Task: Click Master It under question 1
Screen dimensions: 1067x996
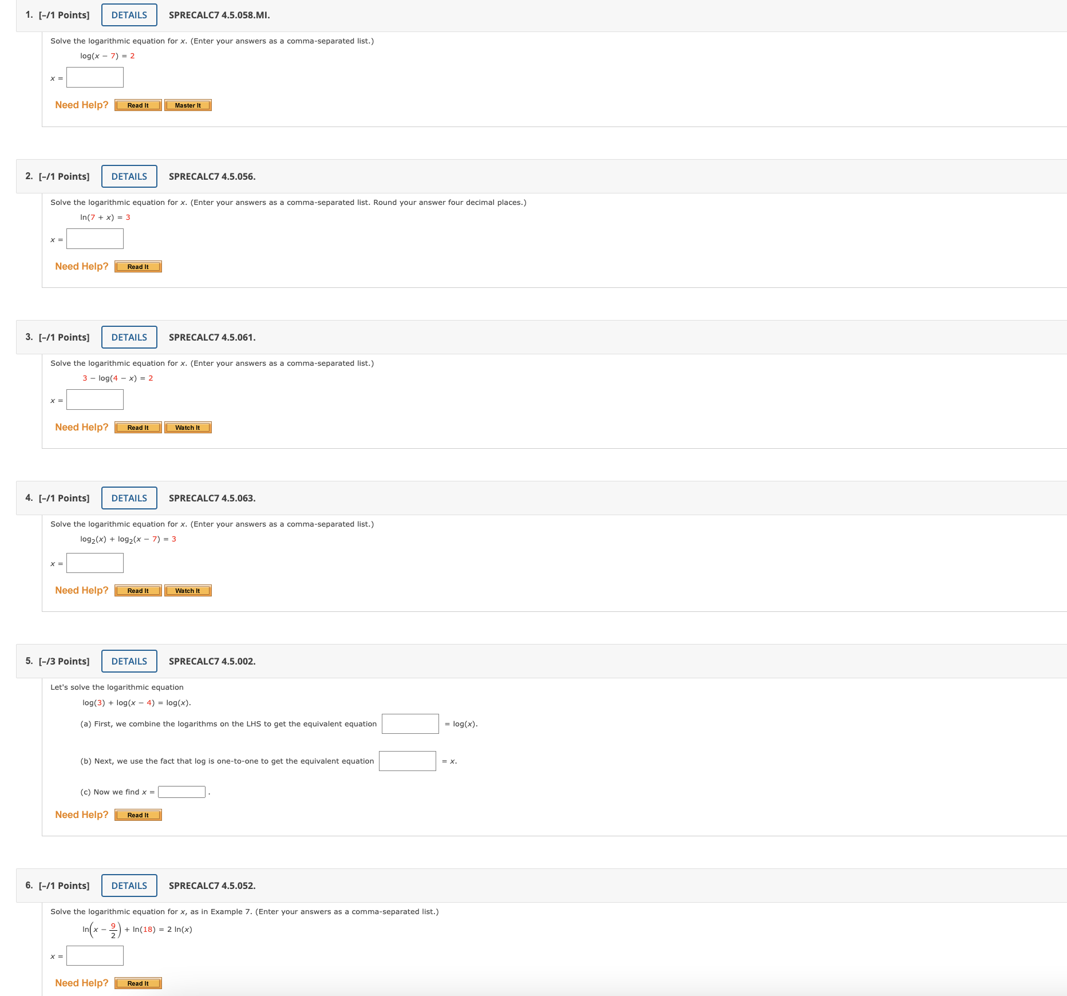Action: 188,105
